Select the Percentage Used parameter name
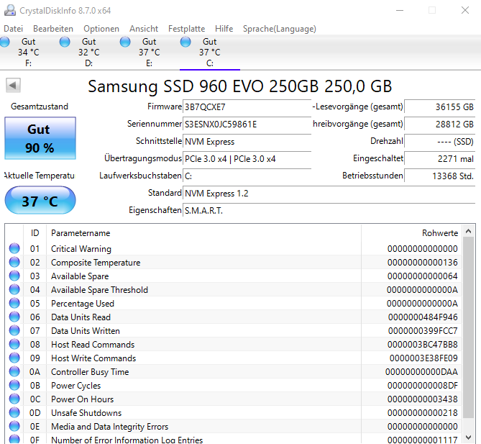The image size is (481, 444). (82, 304)
